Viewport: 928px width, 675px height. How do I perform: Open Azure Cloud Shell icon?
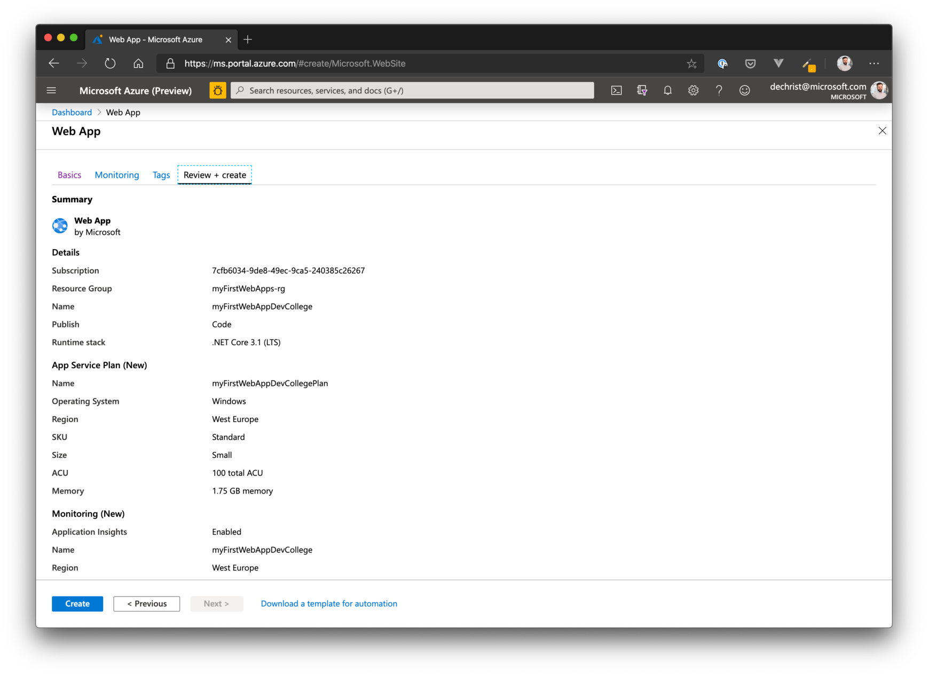tap(616, 91)
